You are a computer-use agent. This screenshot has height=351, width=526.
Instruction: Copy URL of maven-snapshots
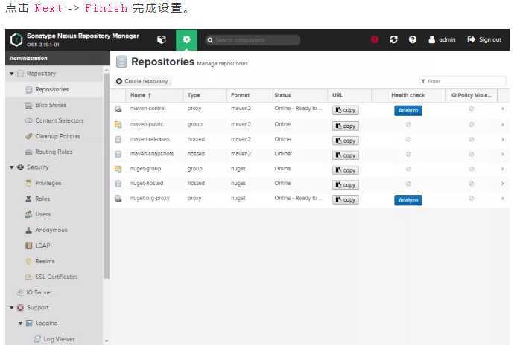coord(346,155)
